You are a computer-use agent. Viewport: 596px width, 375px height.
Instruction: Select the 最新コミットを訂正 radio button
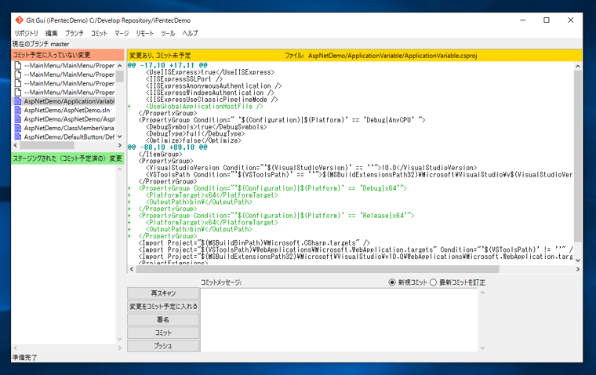pyautogui.click(x=433, y=282)
